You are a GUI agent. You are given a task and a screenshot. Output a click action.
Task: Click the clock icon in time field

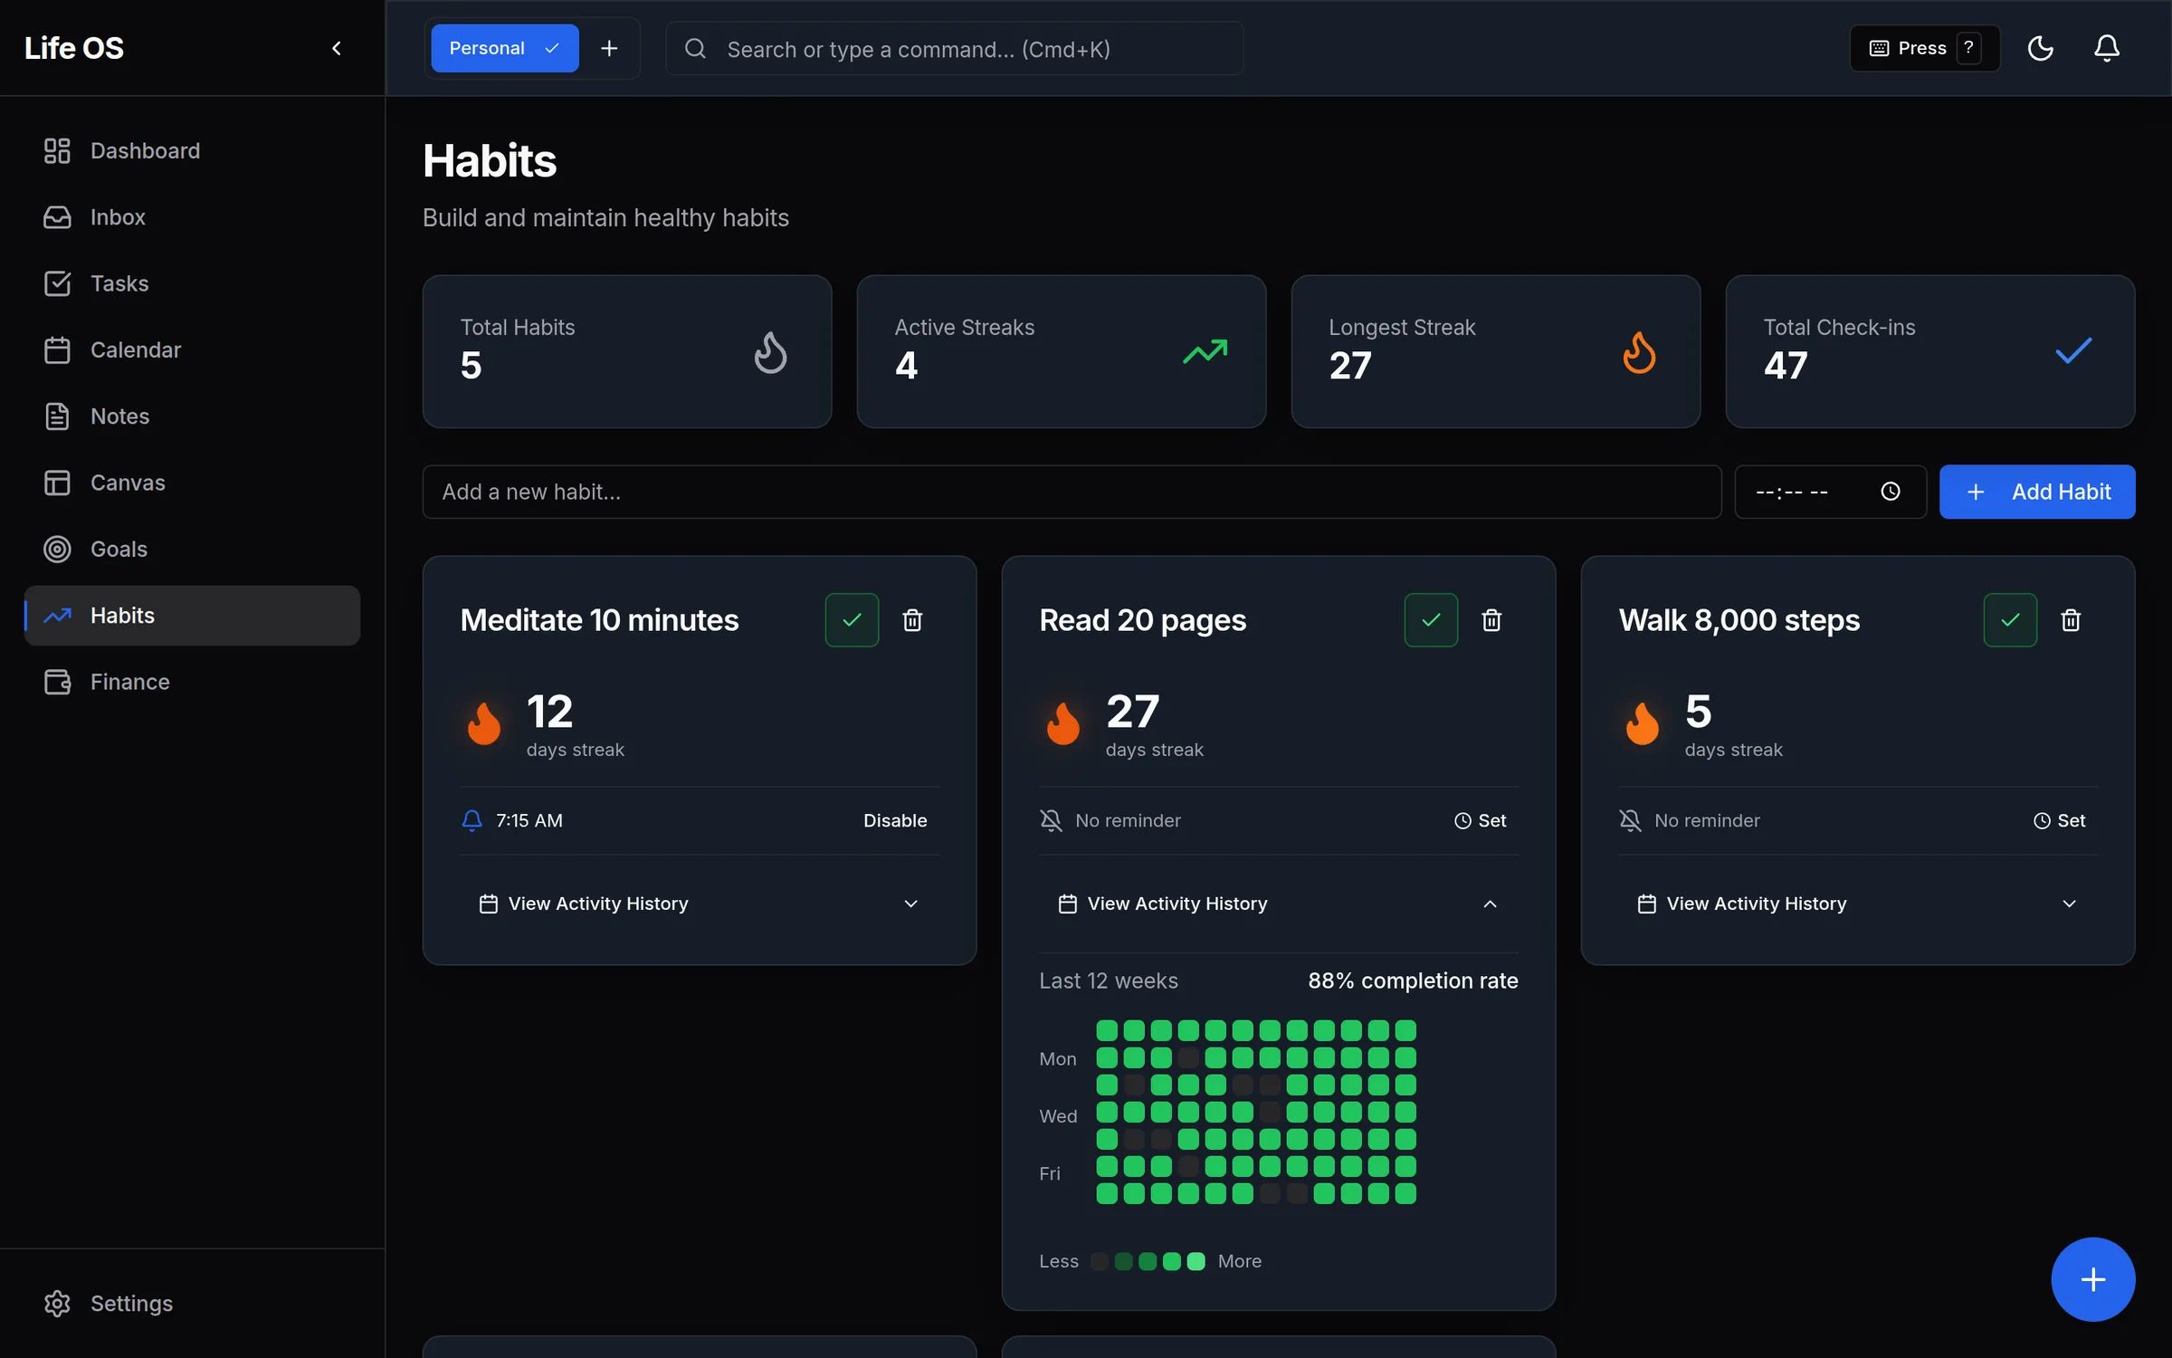(x=1890, y=492)
